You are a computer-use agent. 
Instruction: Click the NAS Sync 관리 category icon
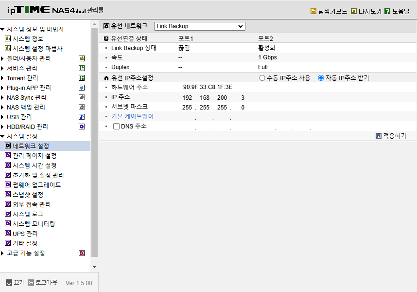tap(82, 97)
